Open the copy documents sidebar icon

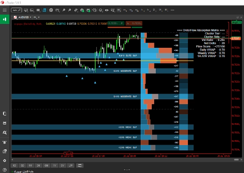point(4,113)
